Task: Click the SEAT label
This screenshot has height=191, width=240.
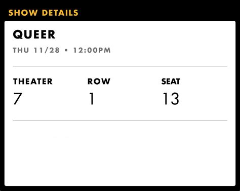Action: click(x=171, y=82)
